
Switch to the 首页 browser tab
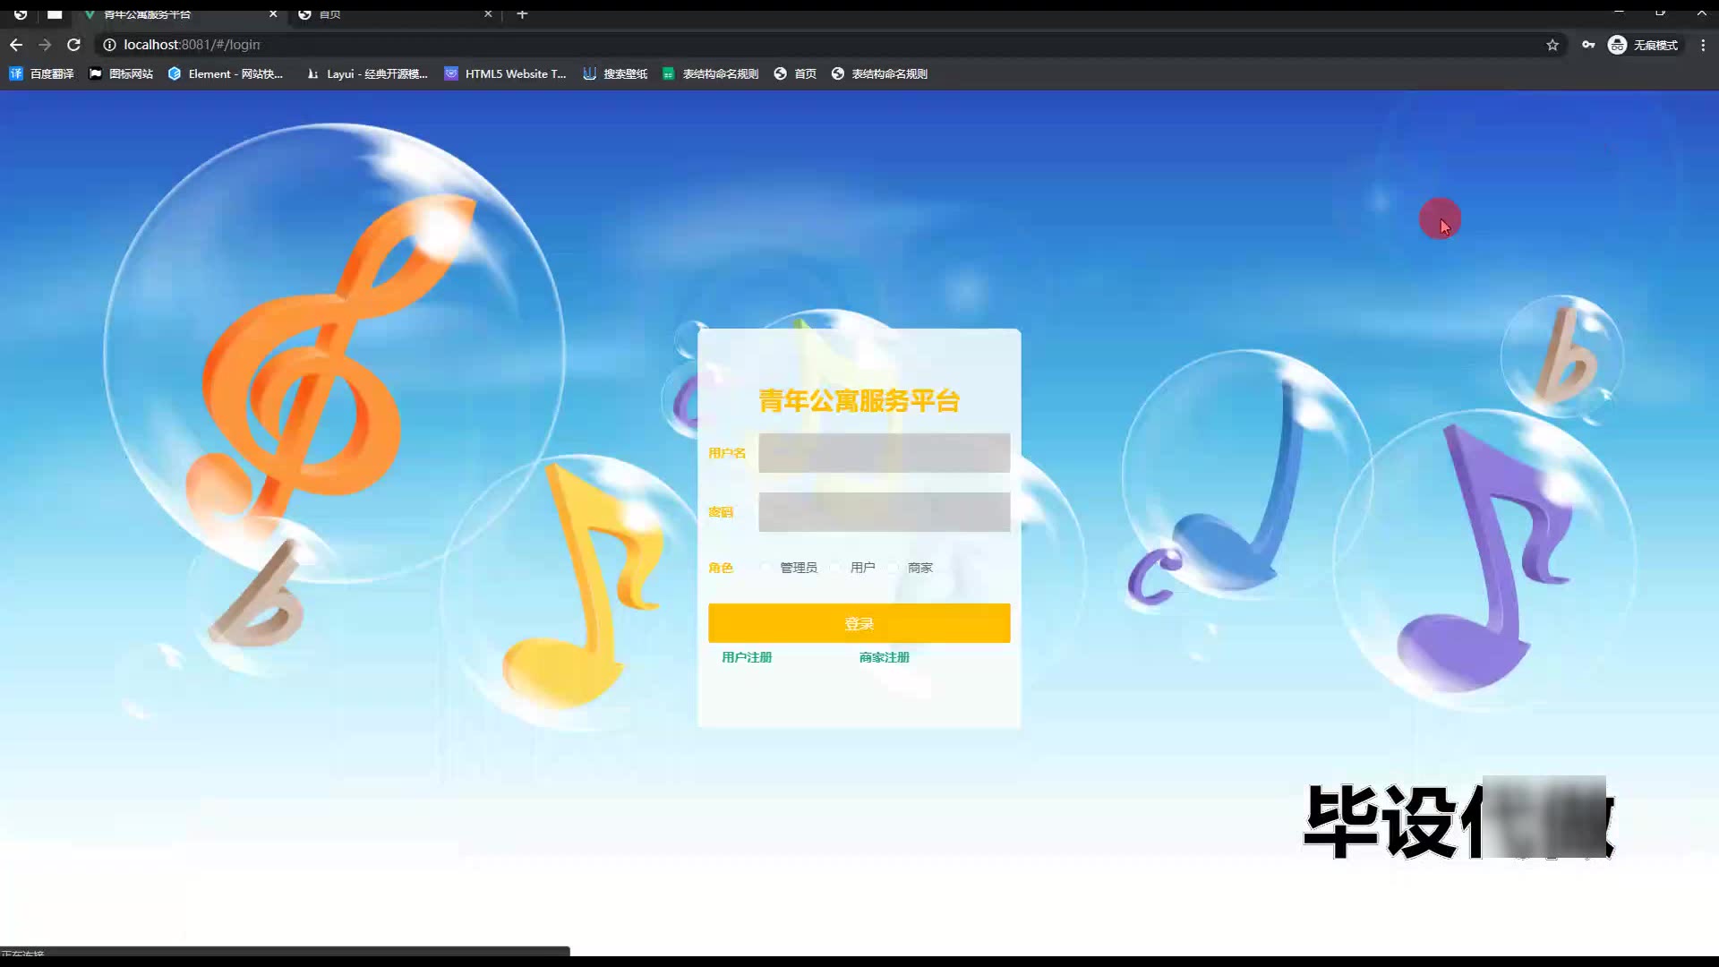394,14
